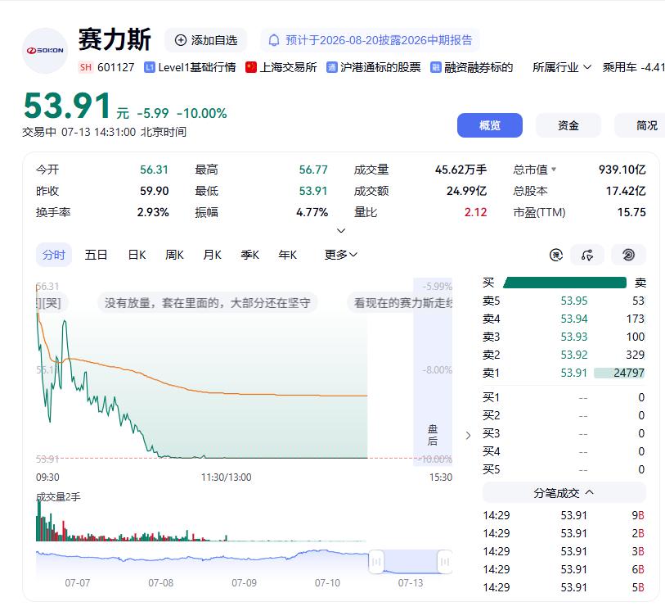Select the 月K monthly candlestick tab

[212, 255]
